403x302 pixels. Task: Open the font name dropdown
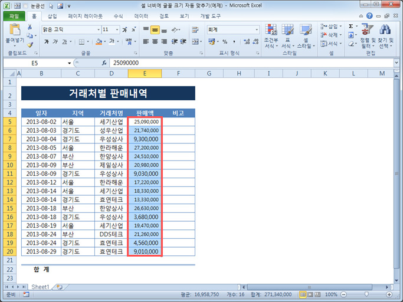[99, 29]
